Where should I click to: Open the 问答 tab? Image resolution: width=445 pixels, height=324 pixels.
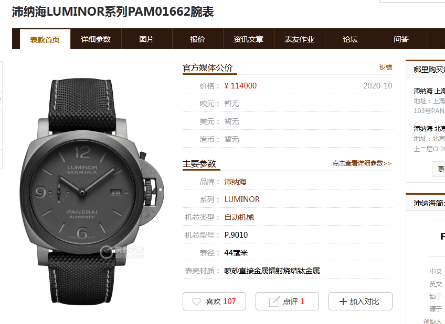401,39
